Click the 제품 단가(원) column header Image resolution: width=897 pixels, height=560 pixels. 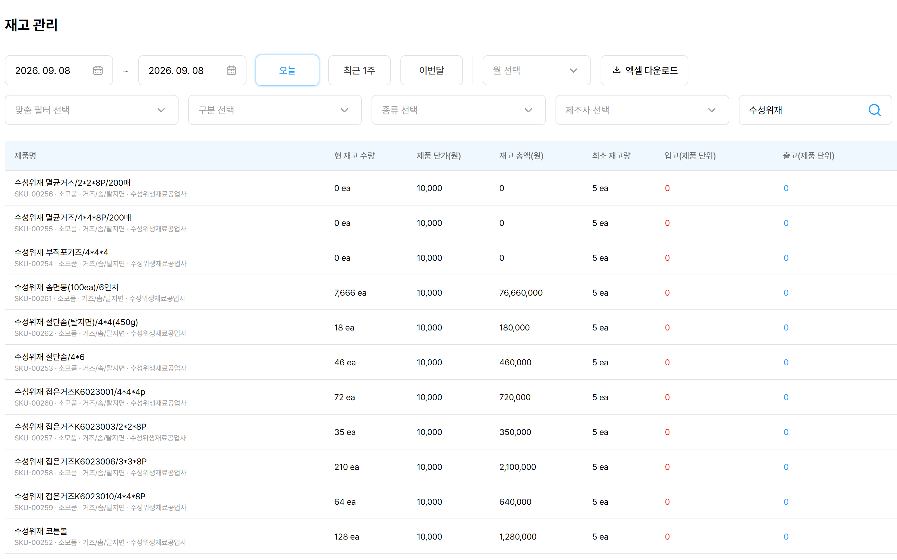coord(439,156)
